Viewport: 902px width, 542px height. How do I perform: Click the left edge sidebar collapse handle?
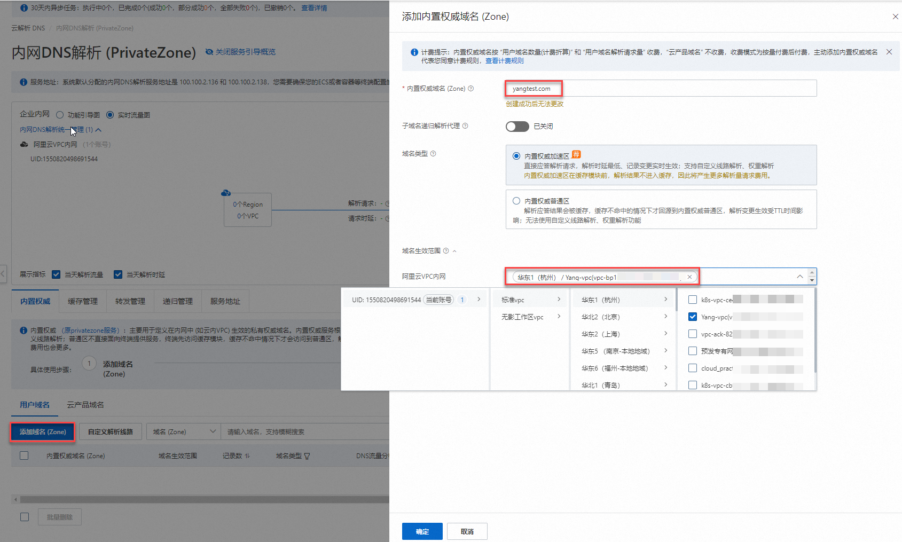tap(3, 274)
